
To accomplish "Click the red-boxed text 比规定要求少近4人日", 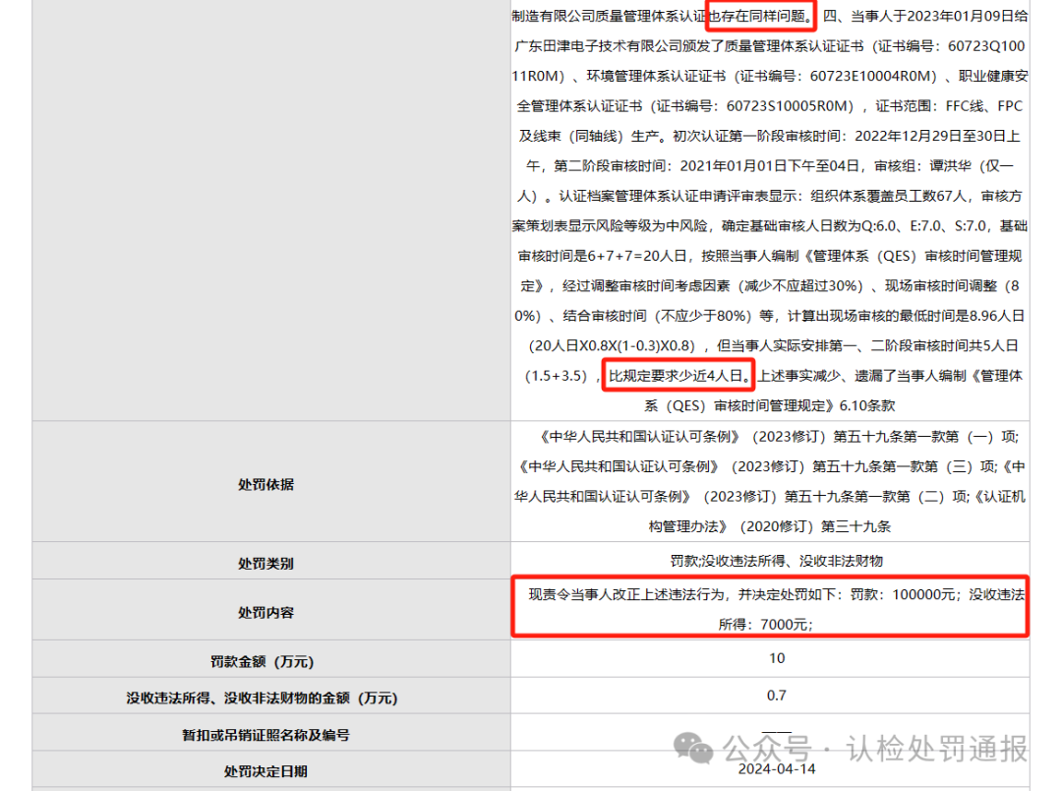I will 679,376.
